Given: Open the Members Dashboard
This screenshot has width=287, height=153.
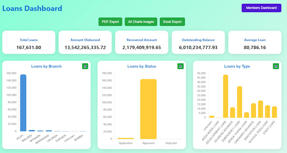Looking at the screenshot, I should click(x=261, y=8).
